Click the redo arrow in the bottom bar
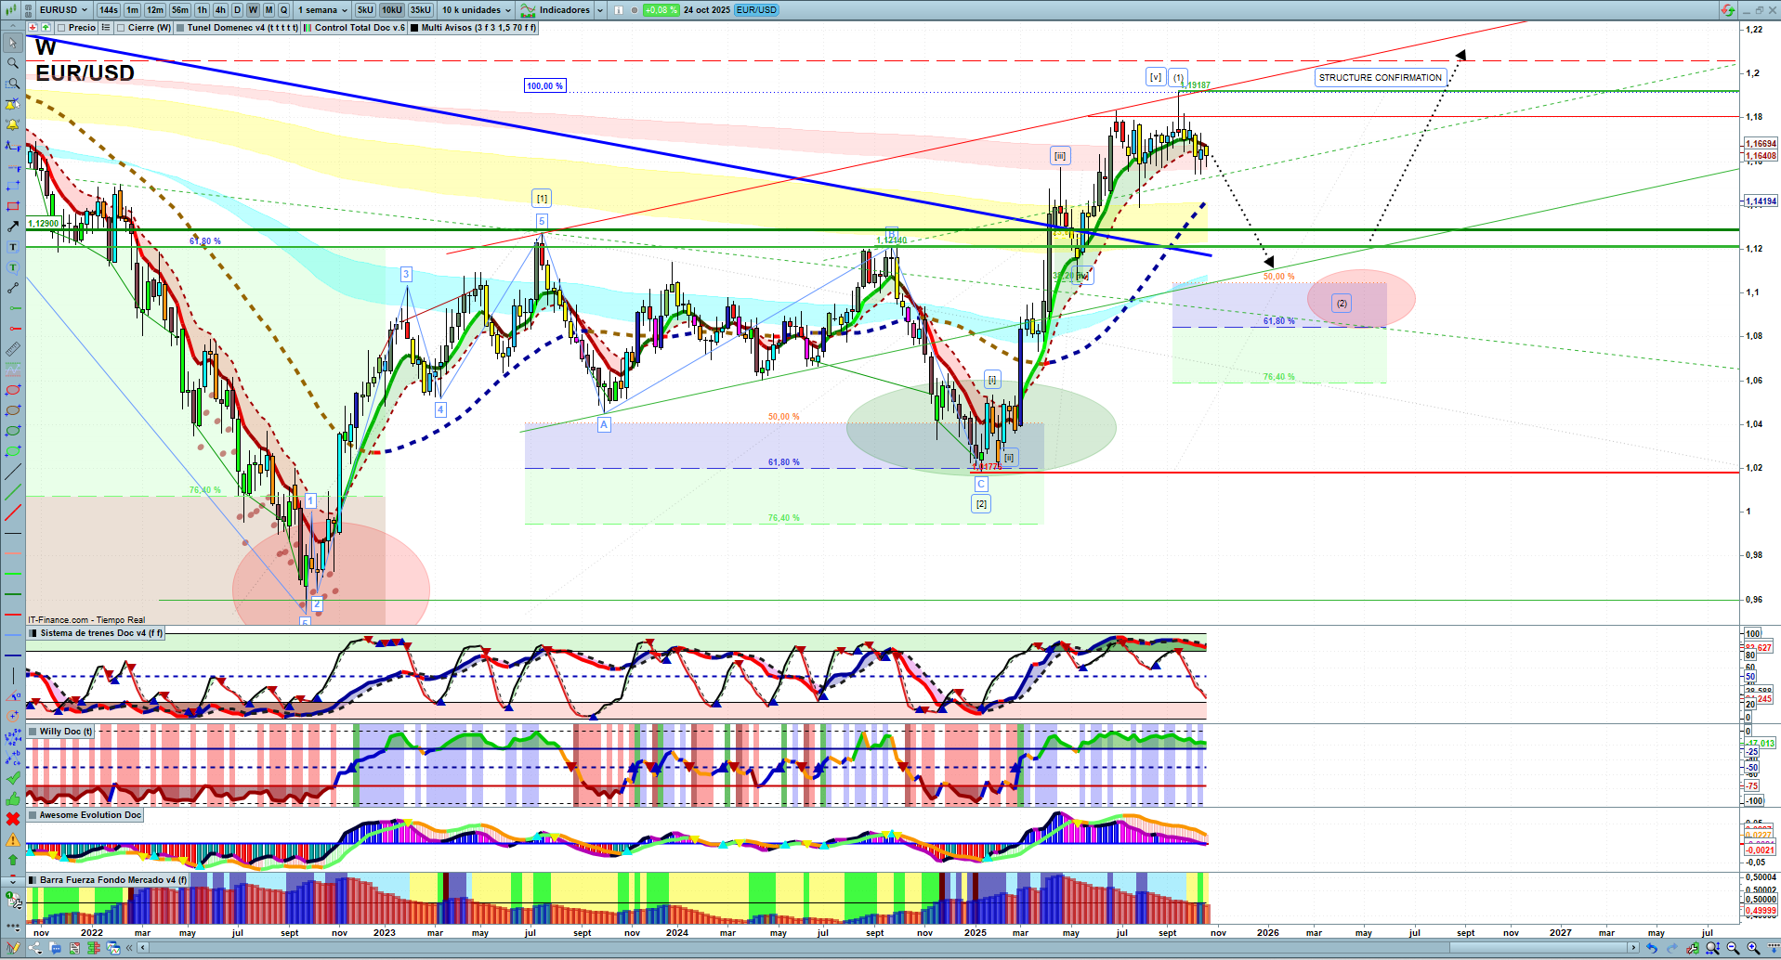 pyautogui.click(x=1671, y=948)
